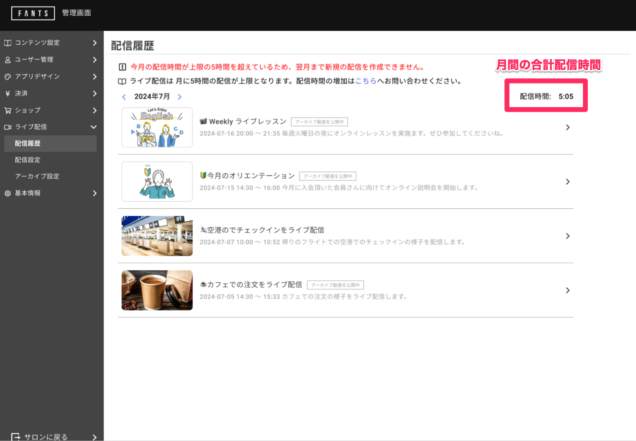Screen dimensions: 636x441
Task: Open the 空港のでチェックインをライブ配信 title
Action: click(x=266, y=230)
